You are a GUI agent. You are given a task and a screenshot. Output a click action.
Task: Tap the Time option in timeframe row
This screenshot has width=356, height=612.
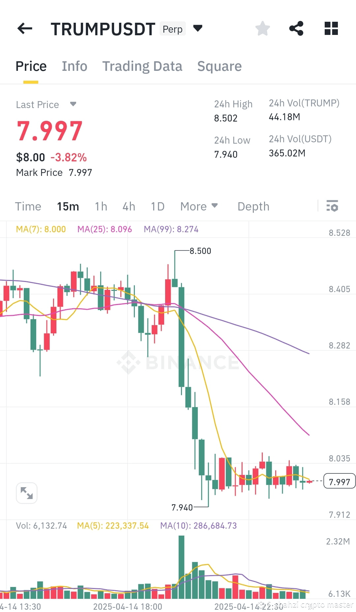pyautogui.click(x=28, y=207)
